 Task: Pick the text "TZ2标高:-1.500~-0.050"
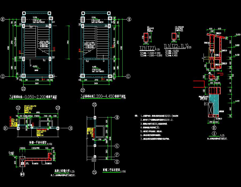[151, 56]
